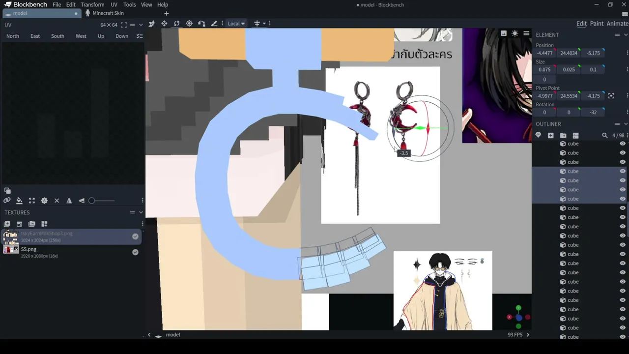
Task: Toggle visibility eye of the first cube row
Action: click(623, 144)
